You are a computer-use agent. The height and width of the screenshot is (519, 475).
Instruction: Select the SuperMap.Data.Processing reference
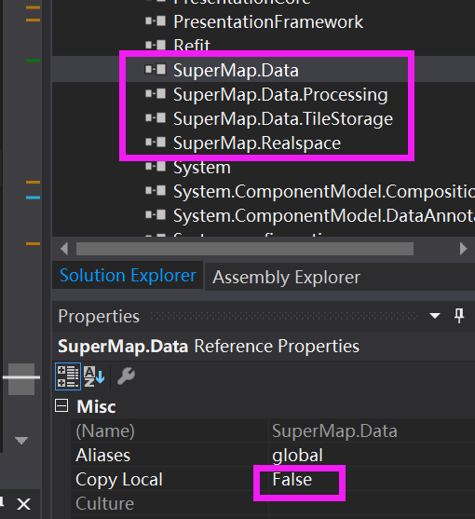coord(280,95)
